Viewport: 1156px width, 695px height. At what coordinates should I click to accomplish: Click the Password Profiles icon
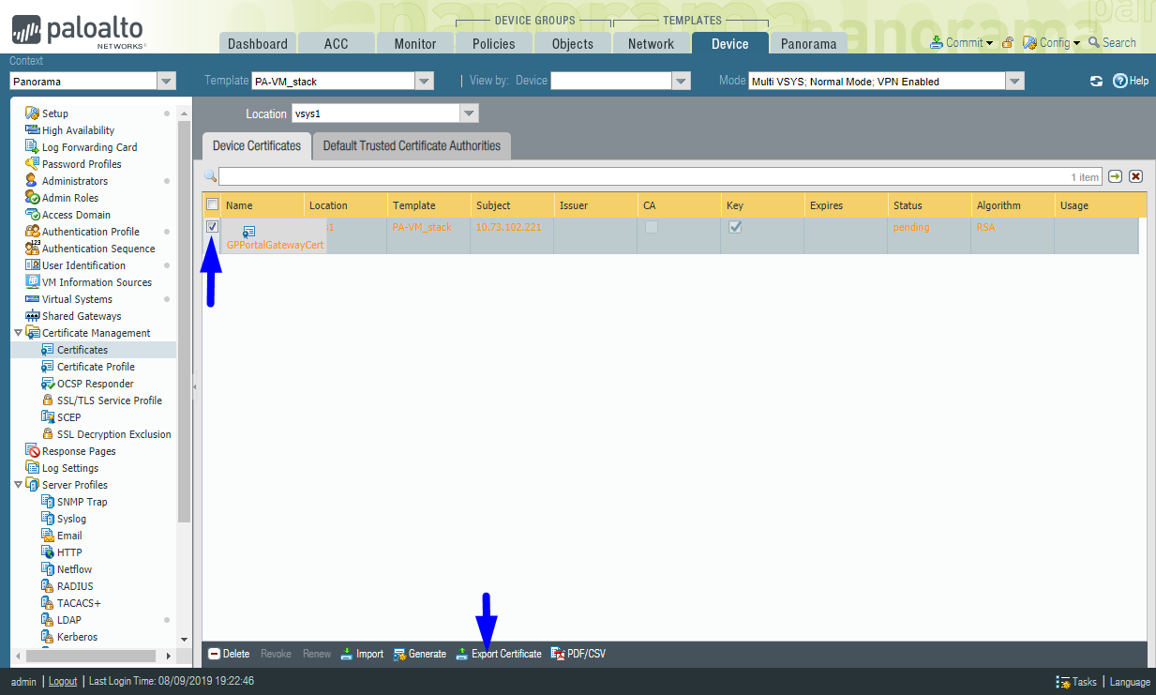pos(33,164)
